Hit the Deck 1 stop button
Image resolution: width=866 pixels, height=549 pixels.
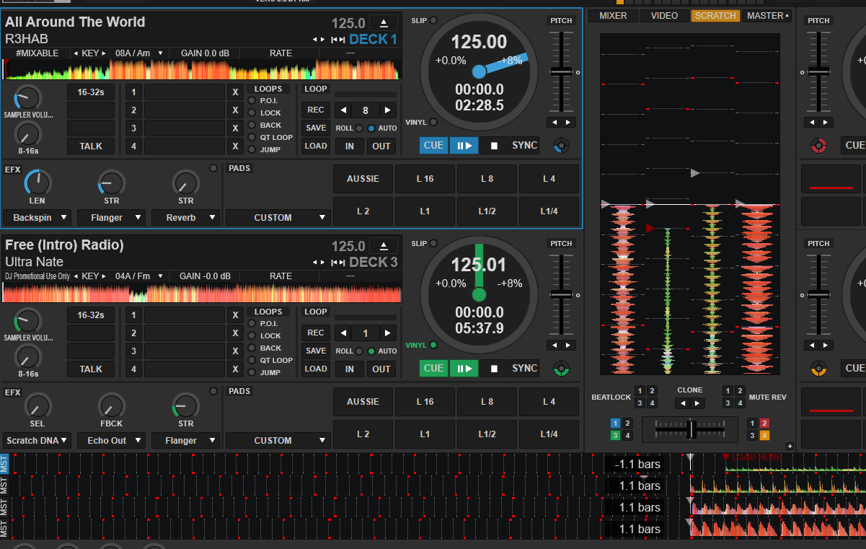494,146
